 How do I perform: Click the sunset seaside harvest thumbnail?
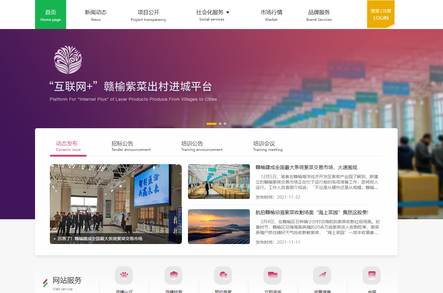click(219, 226)
